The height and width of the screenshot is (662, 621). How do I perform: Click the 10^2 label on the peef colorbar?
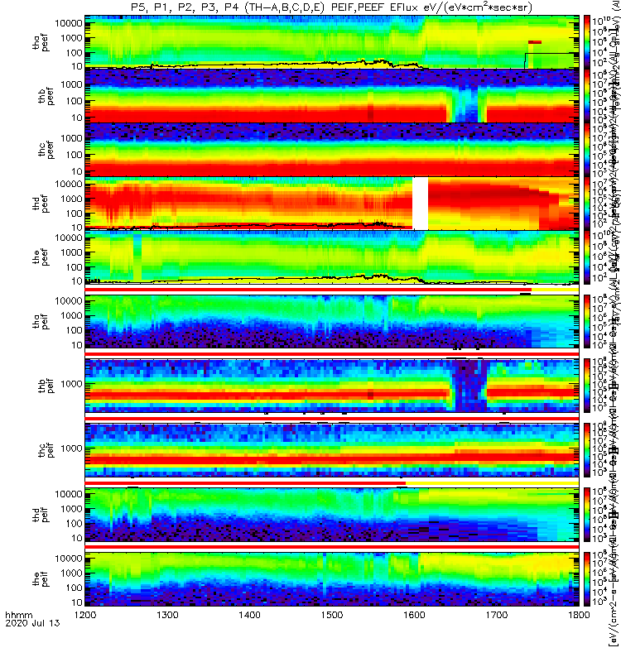[x=599, y=277]
